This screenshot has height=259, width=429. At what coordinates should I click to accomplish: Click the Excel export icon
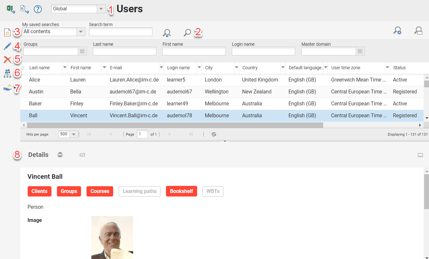pyautogui.click(x=11, y=9)
